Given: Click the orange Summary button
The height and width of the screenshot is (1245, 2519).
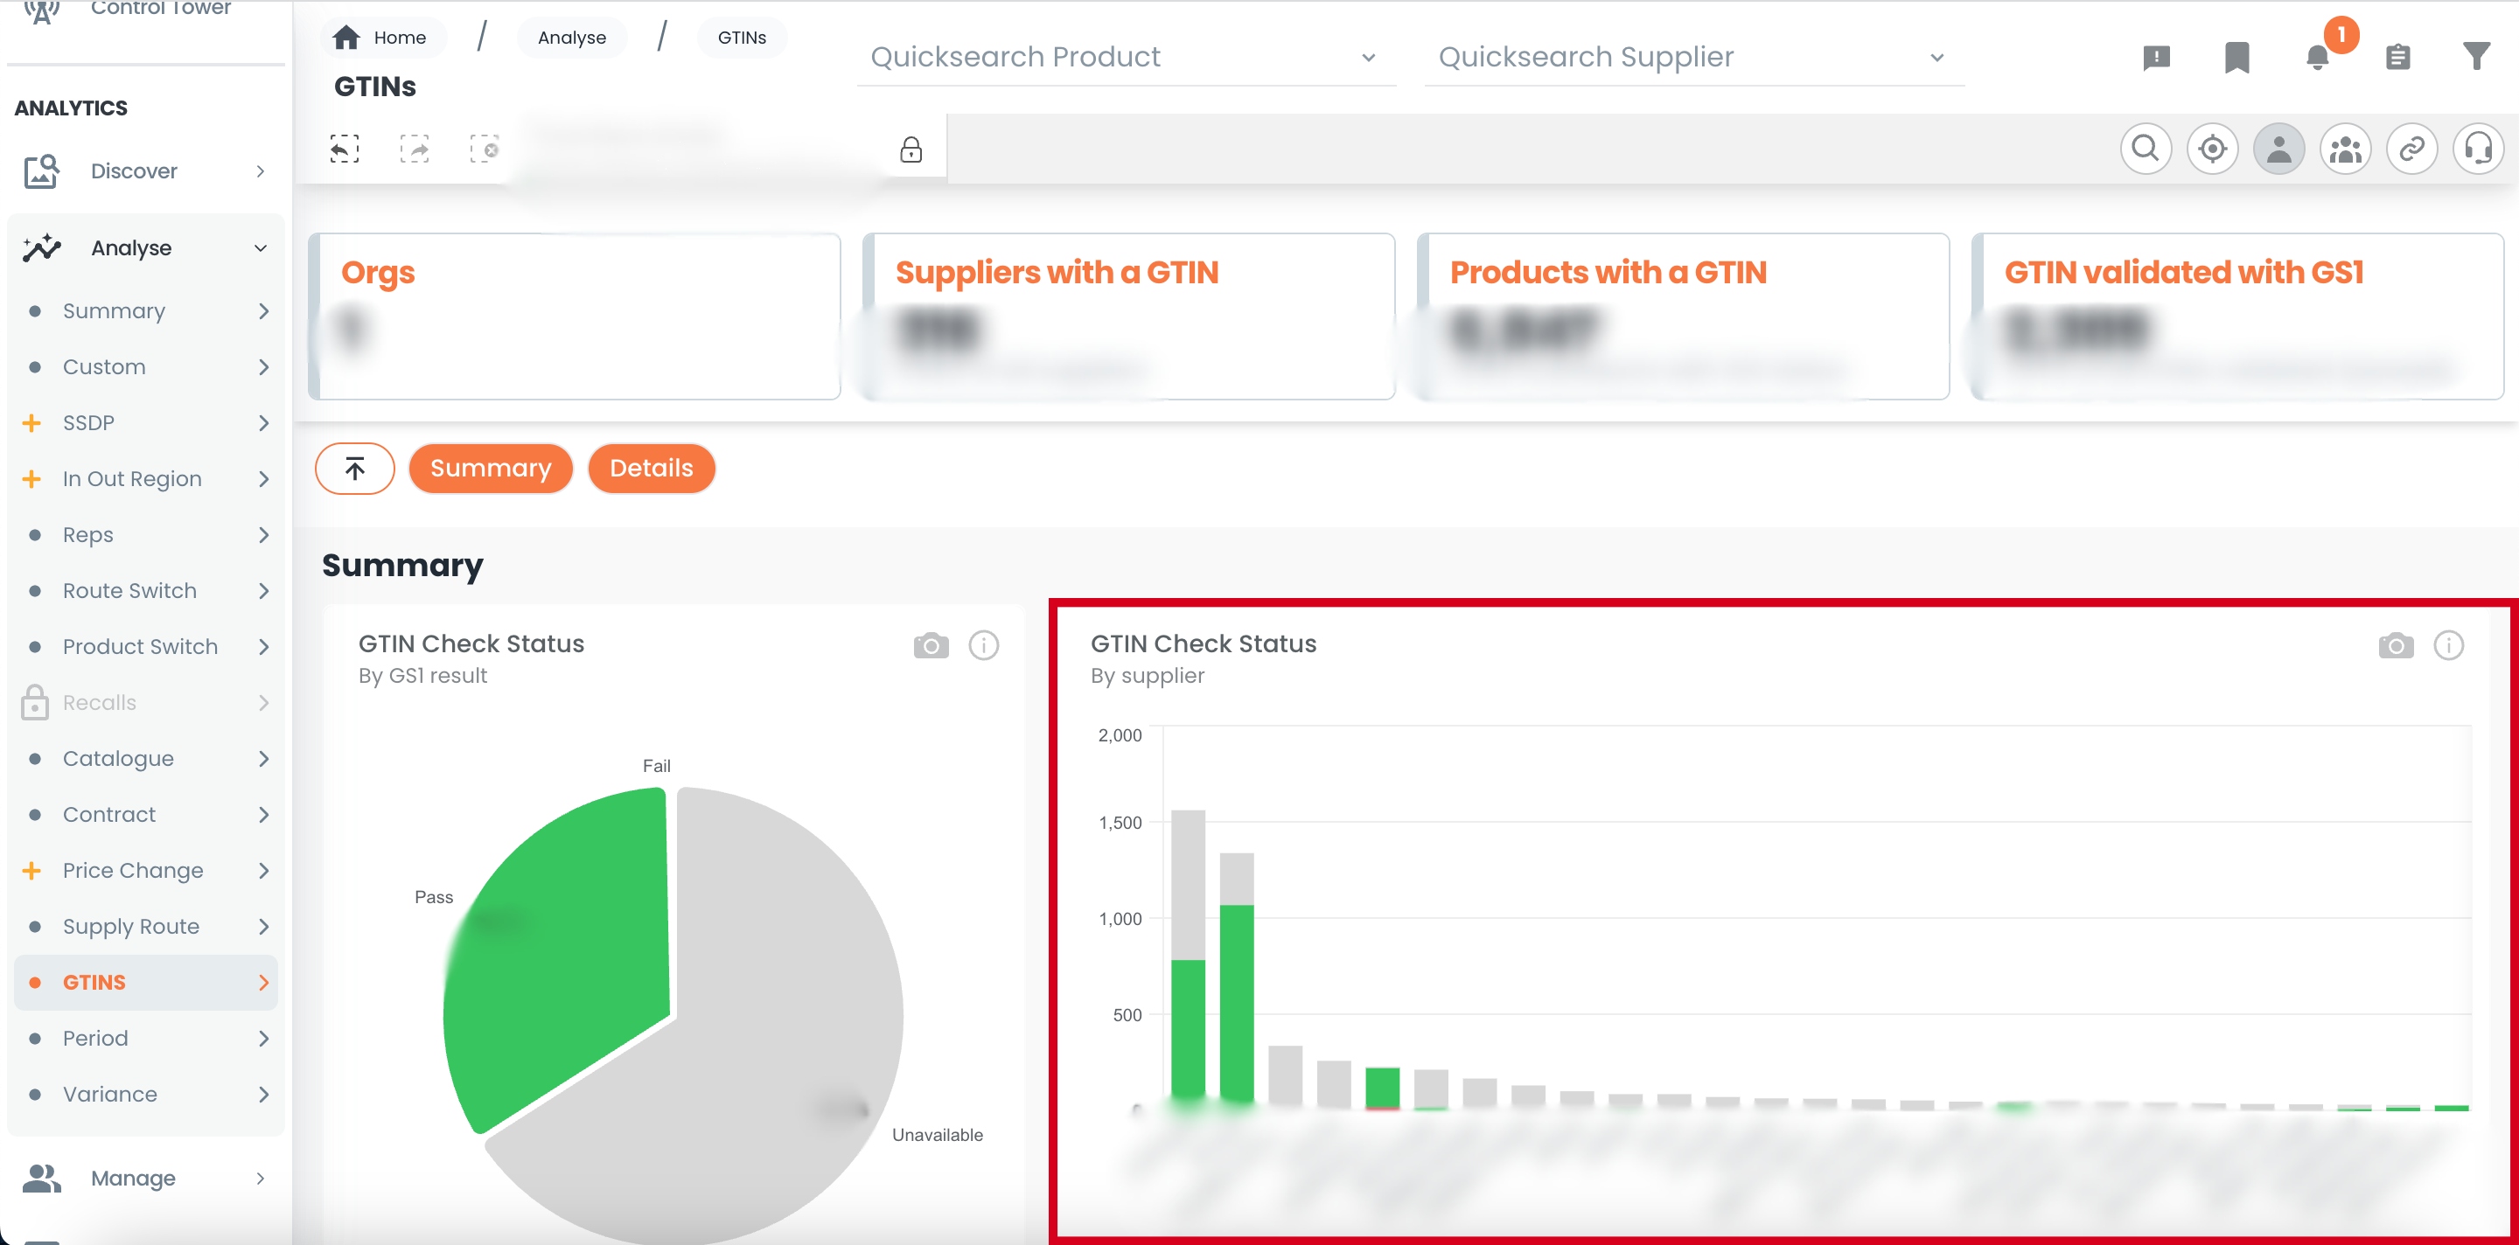Looking at the screenshot, I should [x=490, y=468].
